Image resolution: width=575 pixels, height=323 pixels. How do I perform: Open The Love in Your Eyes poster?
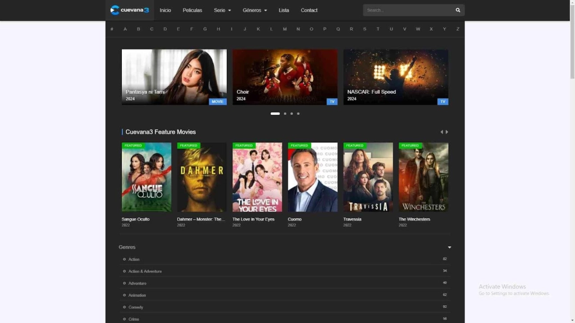point(257,177)
